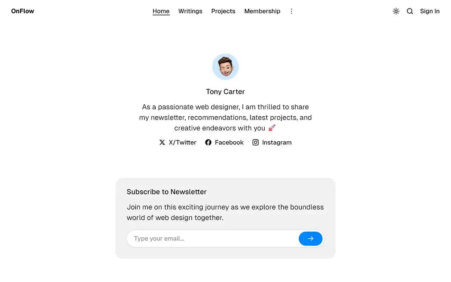Navigate to the Projects page
Image resolution: width=451 pixels, height=282 pixels.
pos(223,11)
